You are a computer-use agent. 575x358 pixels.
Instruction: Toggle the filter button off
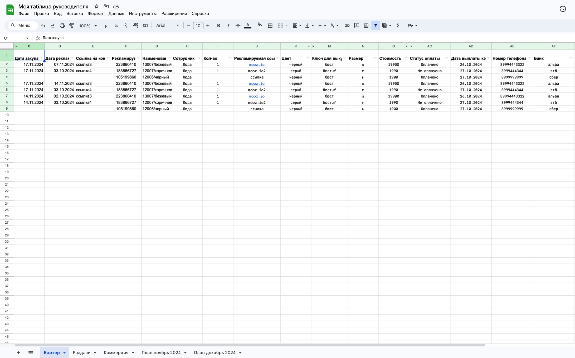coord(376,26)
